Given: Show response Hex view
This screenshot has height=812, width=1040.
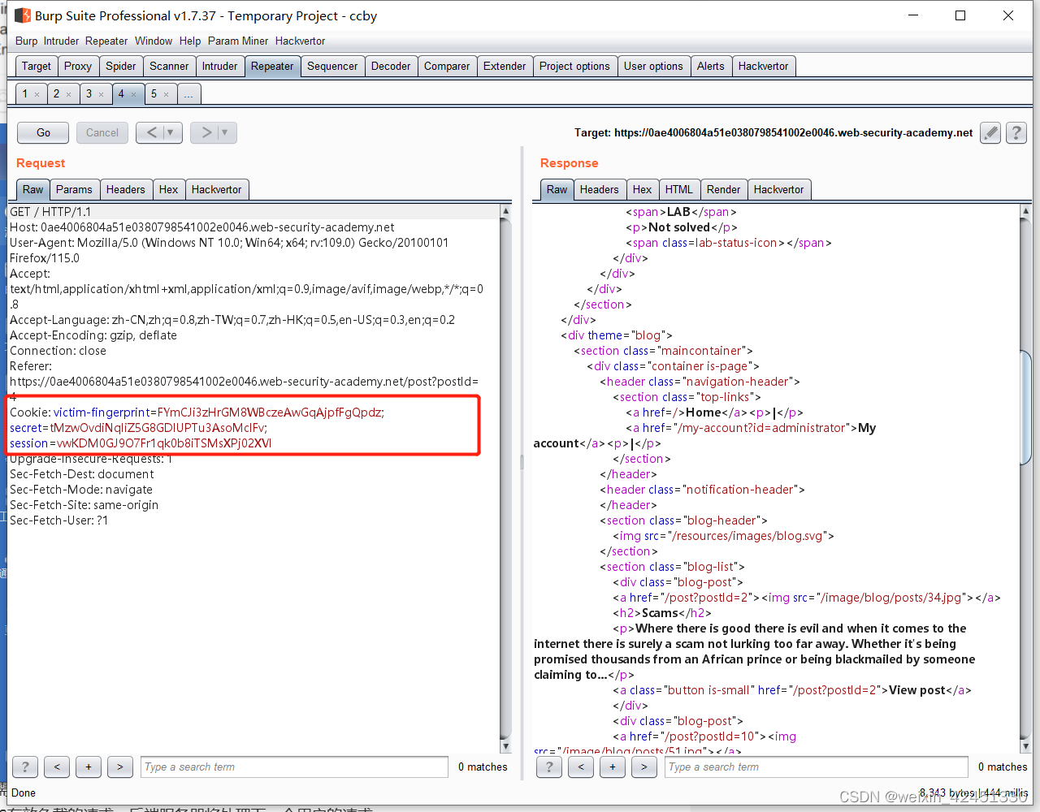Looking at the screenshot, I should tap(643, 189).
